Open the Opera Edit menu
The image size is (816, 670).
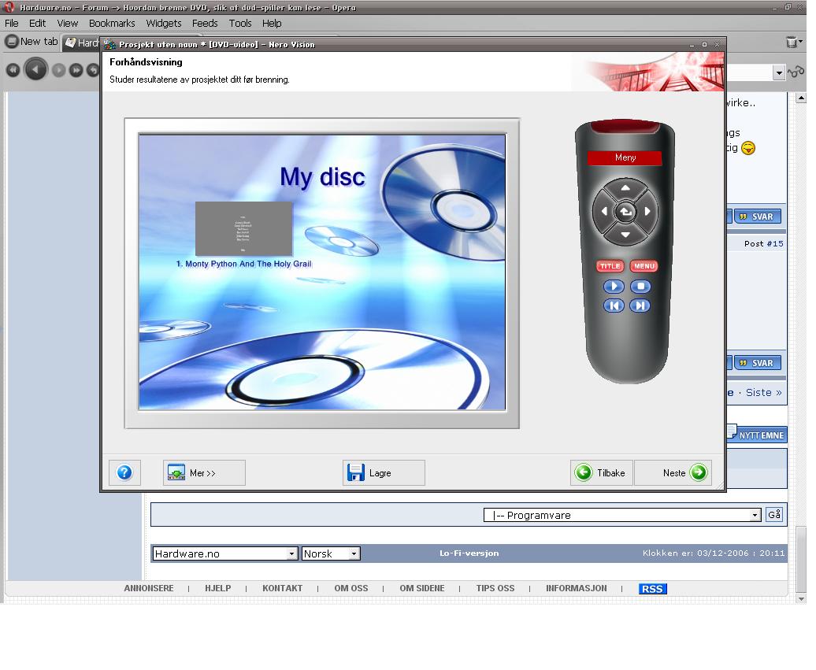coord(38,24)
